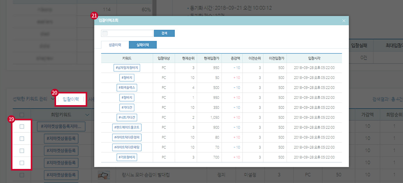403x183 pixels.
Task: Click PC bid target in #회색슬랙스 row
Action: (164, 88)
